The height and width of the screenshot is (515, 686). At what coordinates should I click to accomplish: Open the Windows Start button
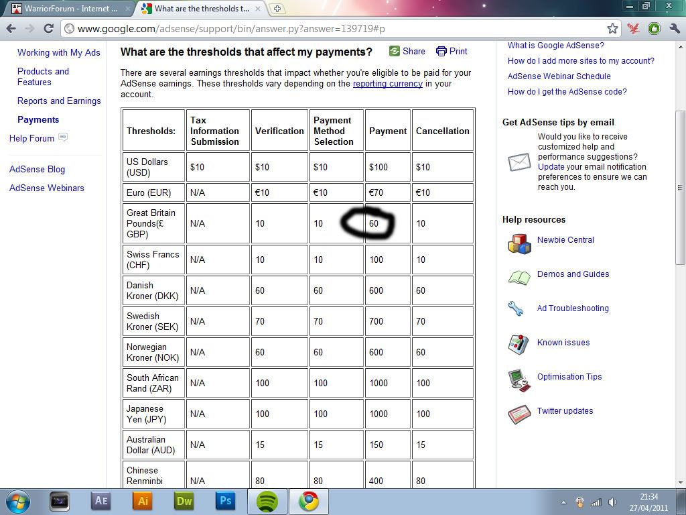pos(17,502)
